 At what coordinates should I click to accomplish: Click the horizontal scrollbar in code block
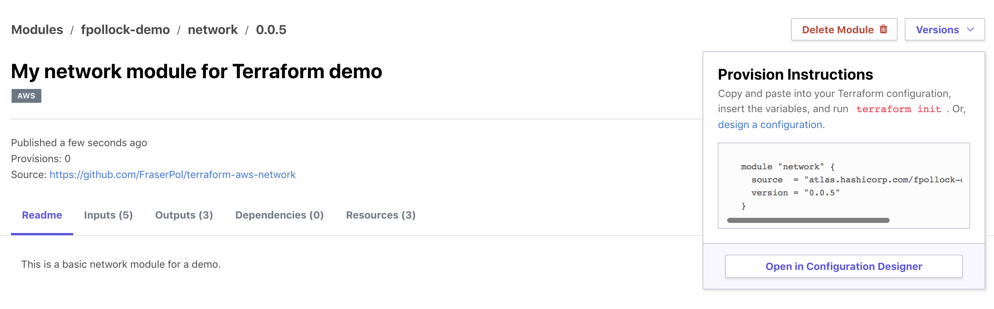point(808,220)
